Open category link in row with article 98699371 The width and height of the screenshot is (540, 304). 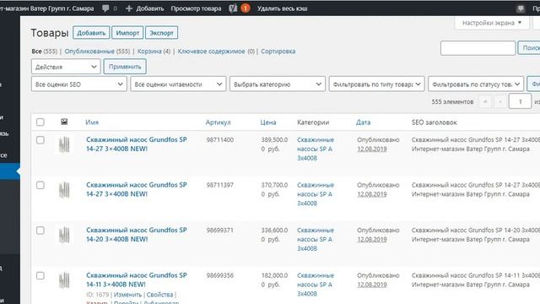pyautogui.click(x=316, y=239)
